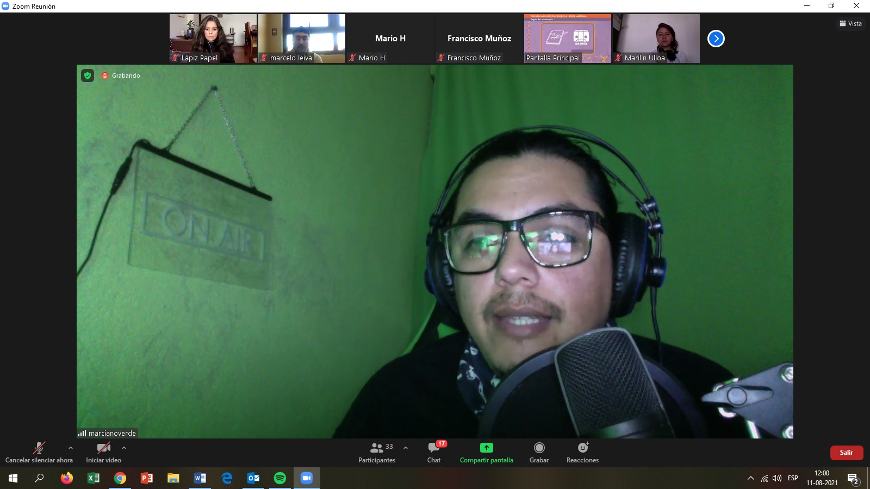This screenshot has height=489, width=870.
Task: Select Lápiz Papel video thumbnail
Action: [213, 39]
